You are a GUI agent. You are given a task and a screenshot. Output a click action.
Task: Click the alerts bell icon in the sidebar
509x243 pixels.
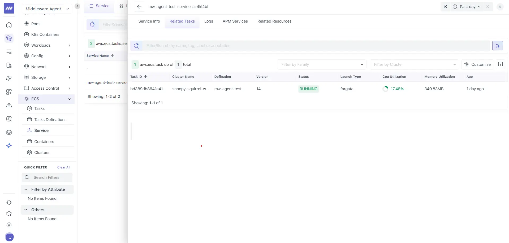(9, 78)
